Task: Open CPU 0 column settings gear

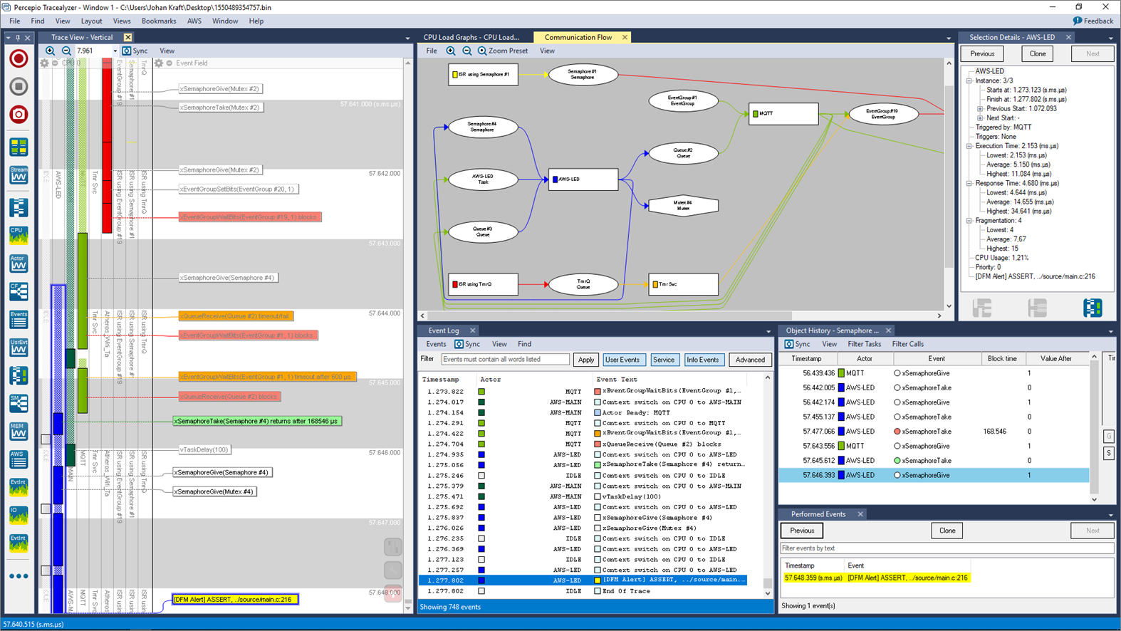Action: [44, 63]
